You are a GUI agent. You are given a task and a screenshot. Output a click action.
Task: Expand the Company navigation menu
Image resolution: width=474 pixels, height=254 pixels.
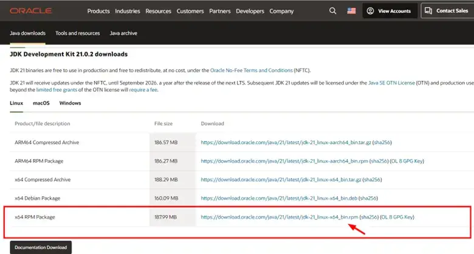click(x=281, y=11)
